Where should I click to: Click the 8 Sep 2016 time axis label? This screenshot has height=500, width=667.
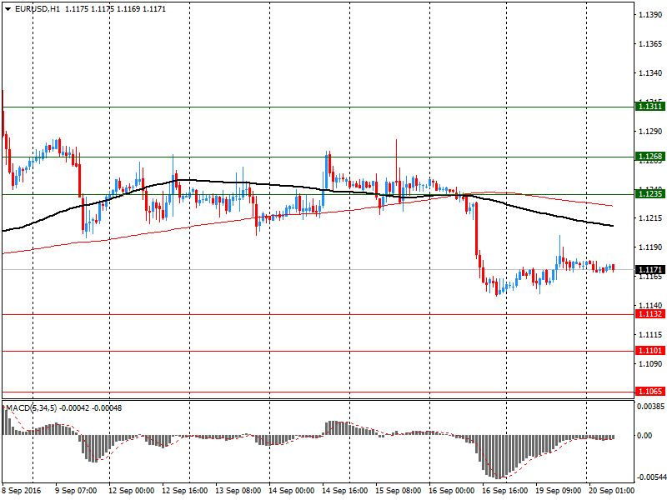tap(22, 491)
